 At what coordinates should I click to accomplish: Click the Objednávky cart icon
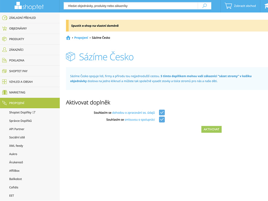point(5,28)
